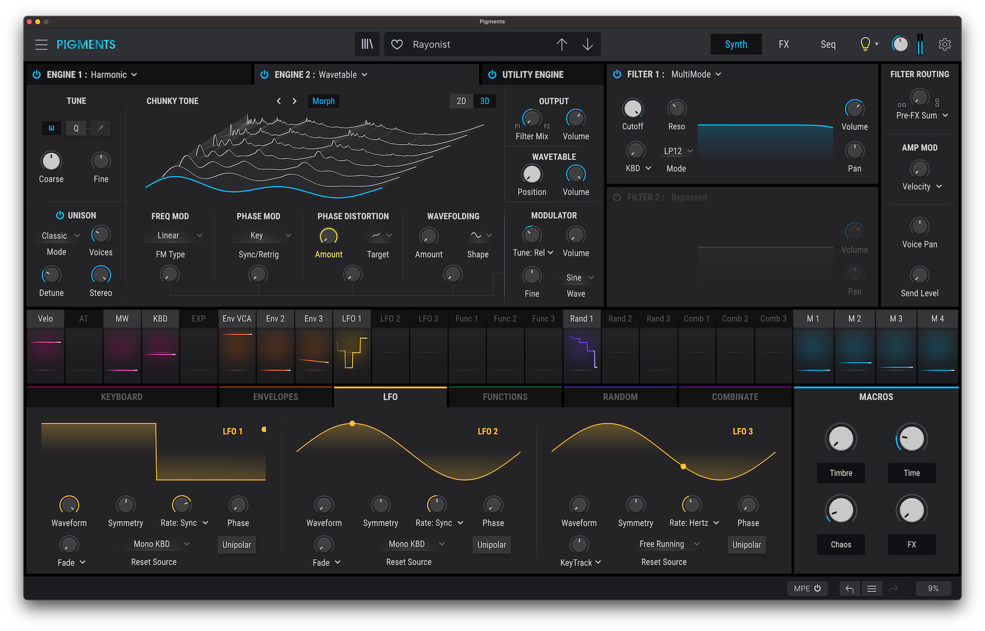The image size is (985, 631).
Task: Click the Envelopes section button
Action: click(277, 396)
